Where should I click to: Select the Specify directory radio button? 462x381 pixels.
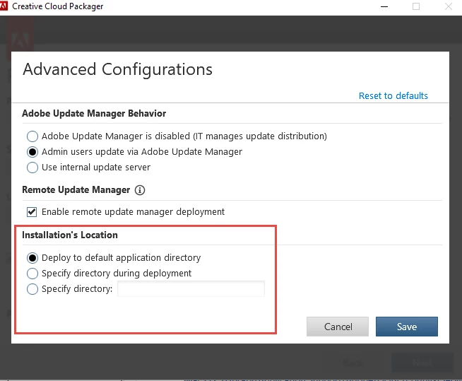pos(32,289)
